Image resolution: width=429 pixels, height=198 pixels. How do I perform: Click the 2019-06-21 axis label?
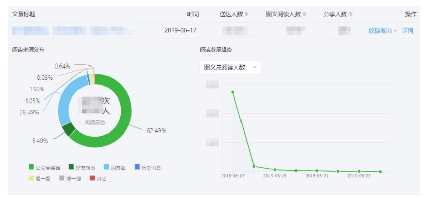(317, 176)
